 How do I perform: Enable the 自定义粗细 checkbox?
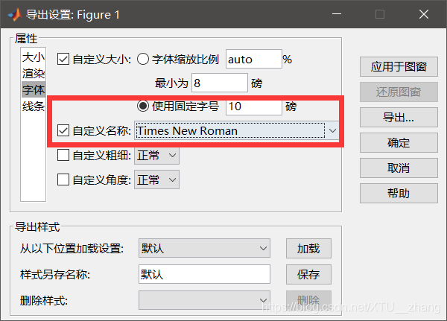[63, 156]
